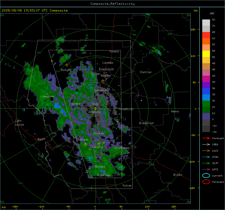The image size is (225, 210).
Task: Select the Brooks label
Action: point(178,175)
